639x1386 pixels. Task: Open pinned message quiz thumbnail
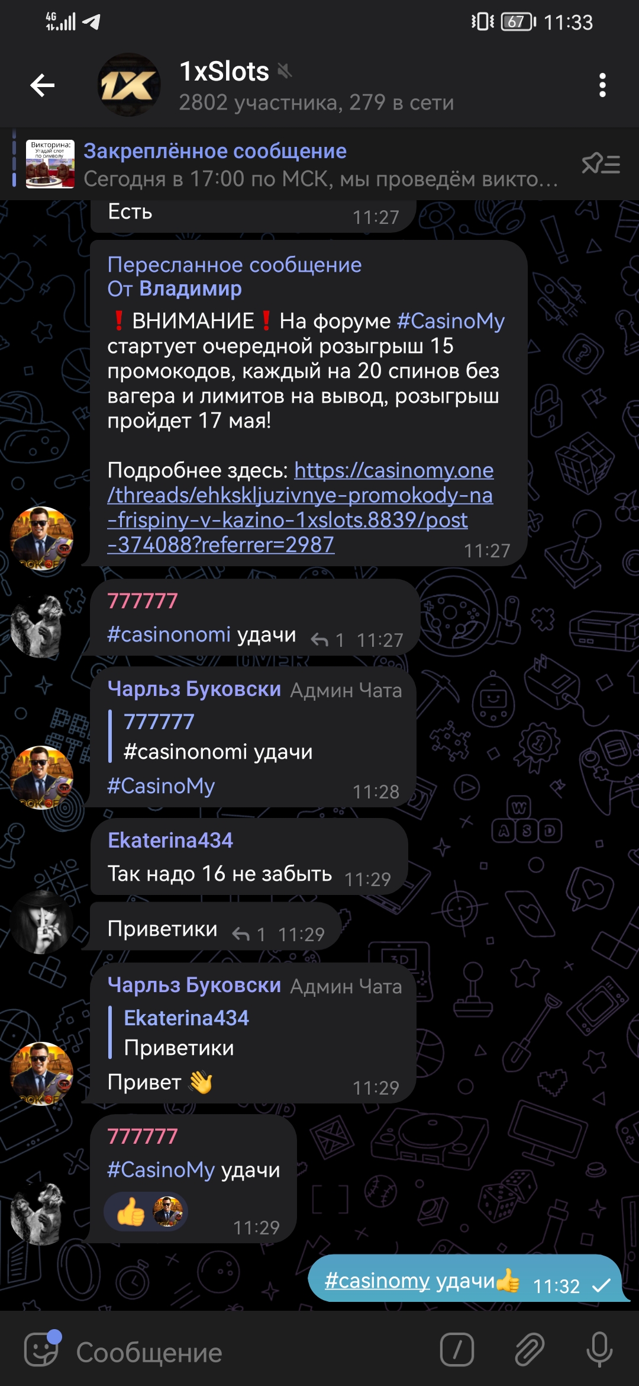tap(50, 164)
